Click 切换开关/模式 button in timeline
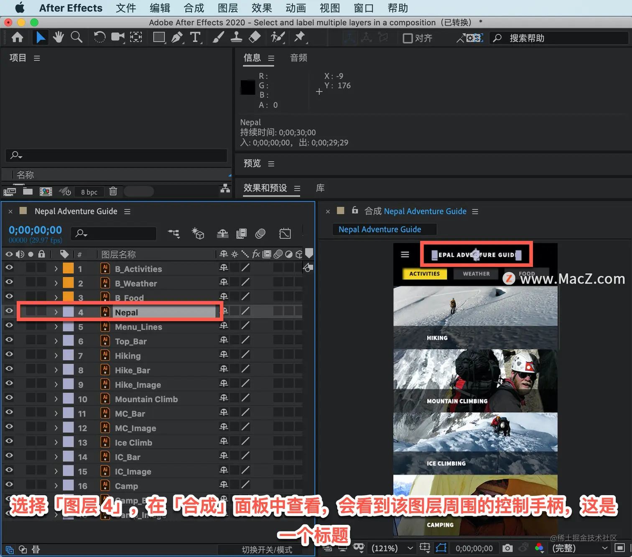Screen dimensions: 632x557 pos(267,549)
